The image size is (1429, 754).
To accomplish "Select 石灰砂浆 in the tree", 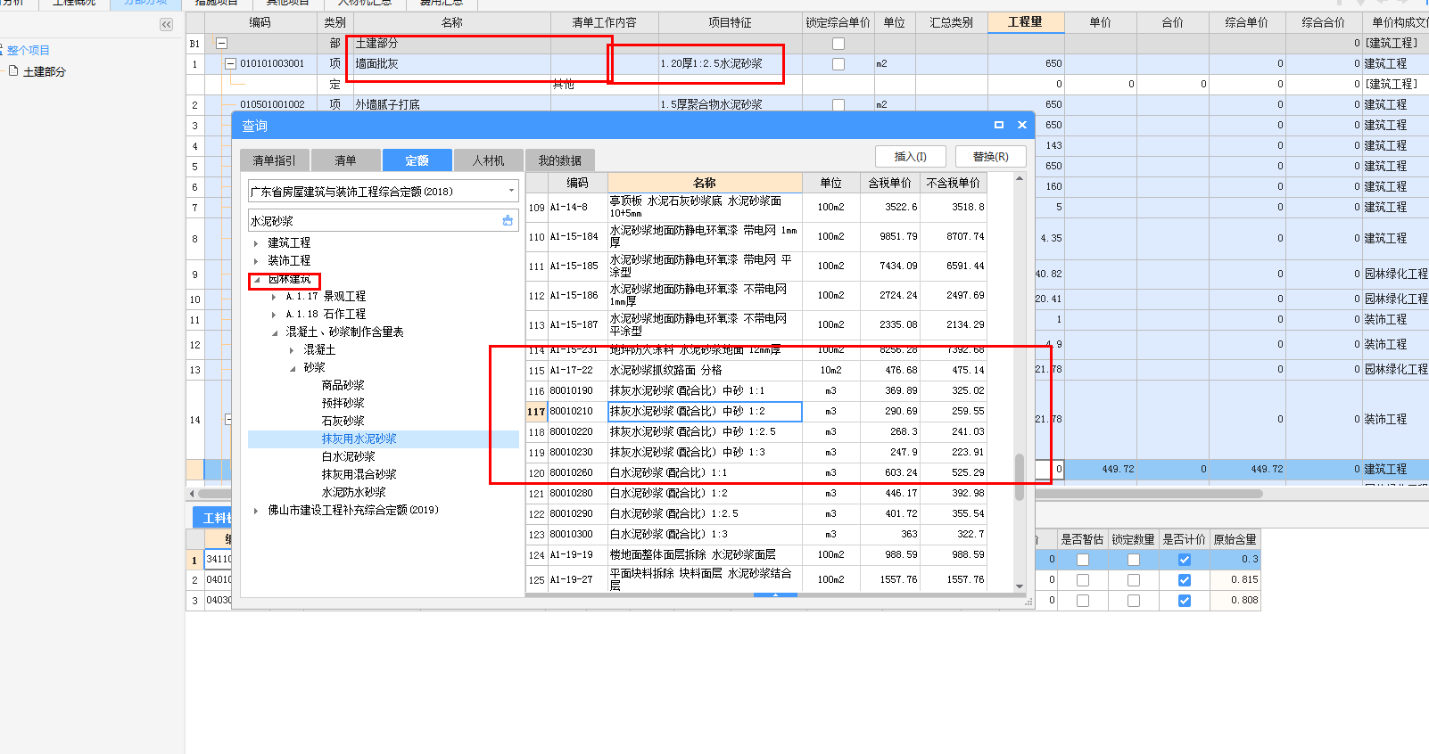I will tap(343, 421).
